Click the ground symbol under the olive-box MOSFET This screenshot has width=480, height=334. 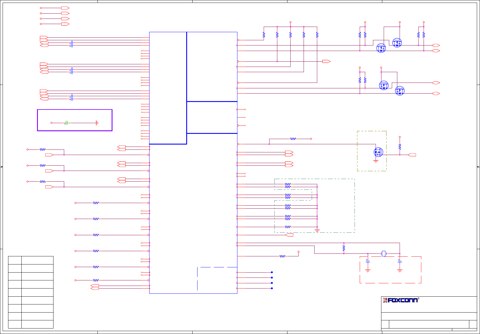(376, 161)
